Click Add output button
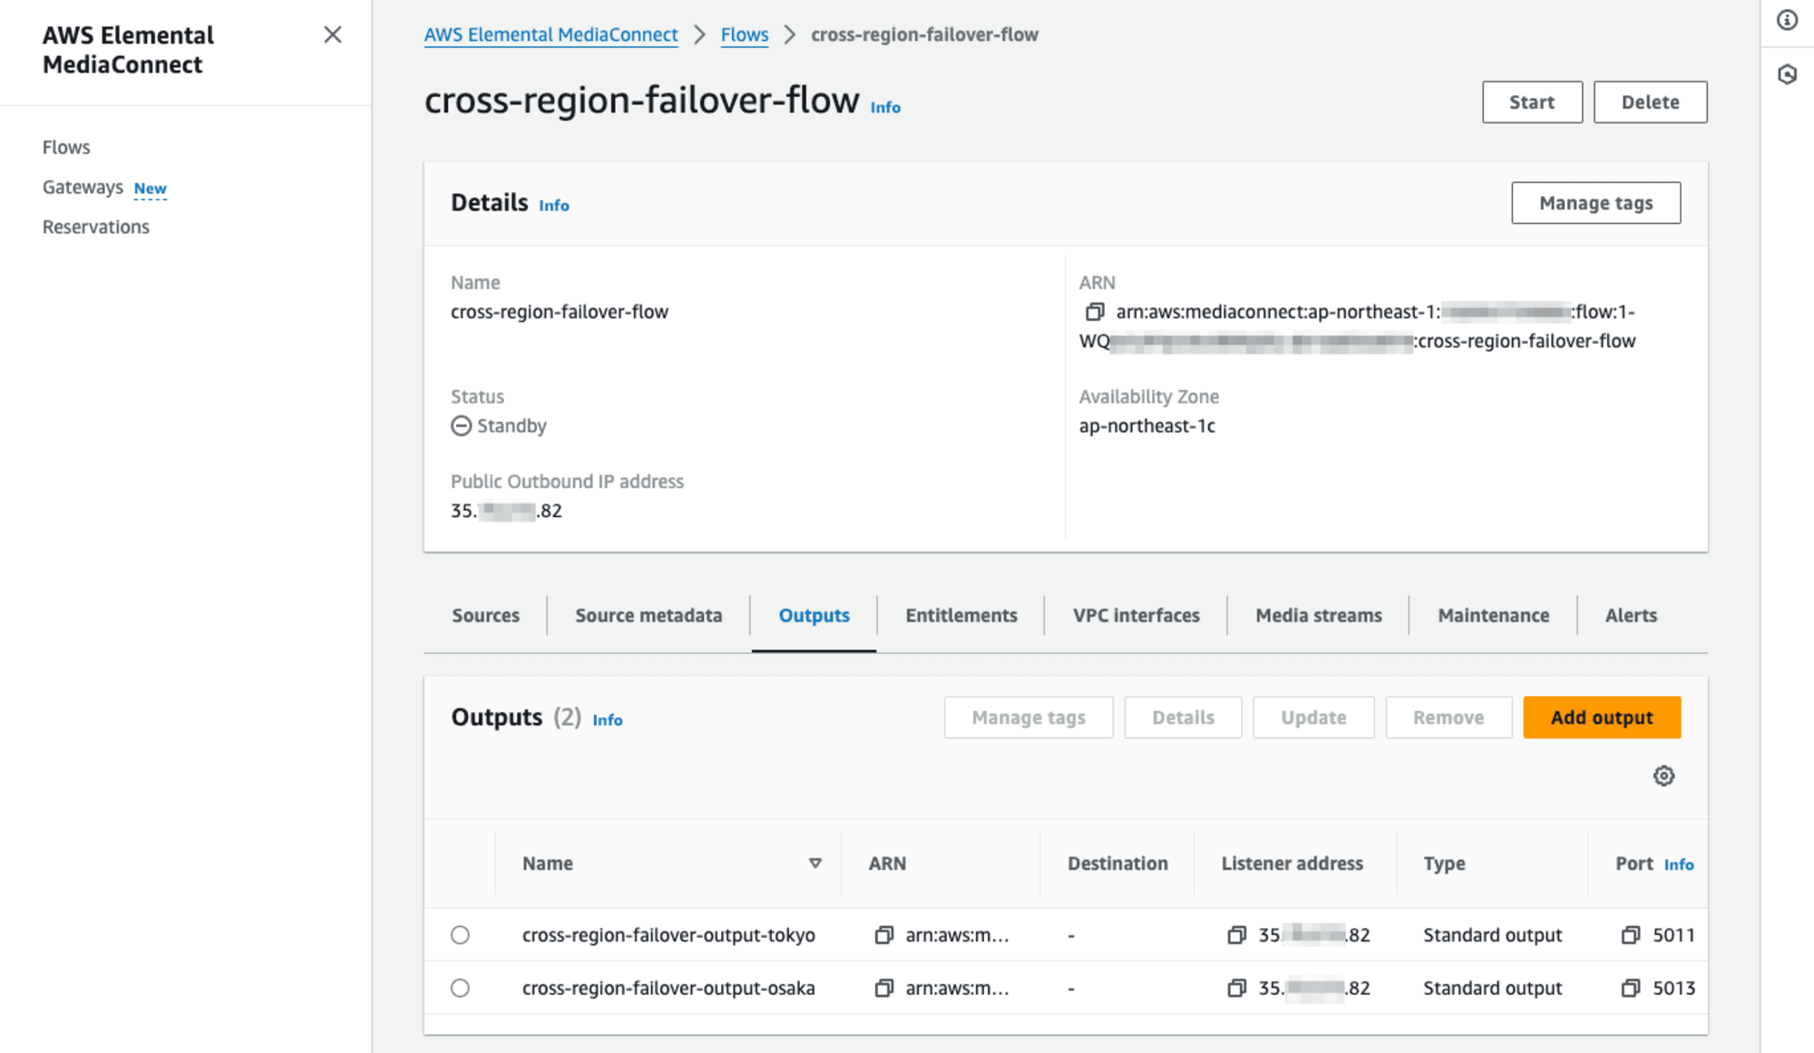 pyautogui.click(x=1602, y=717)
